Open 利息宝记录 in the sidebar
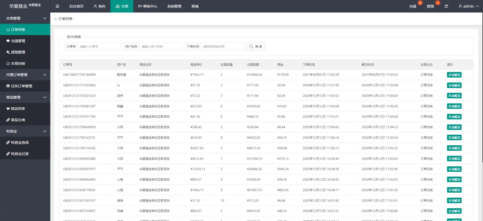483x221 pixels. (x=25, y=154)
